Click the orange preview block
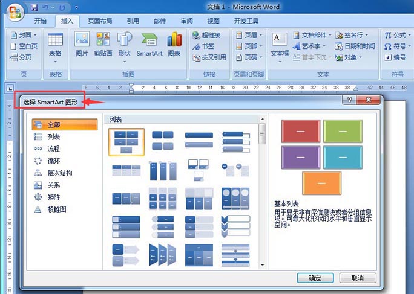This screenshot has width=414, height=294. point(321,183)
